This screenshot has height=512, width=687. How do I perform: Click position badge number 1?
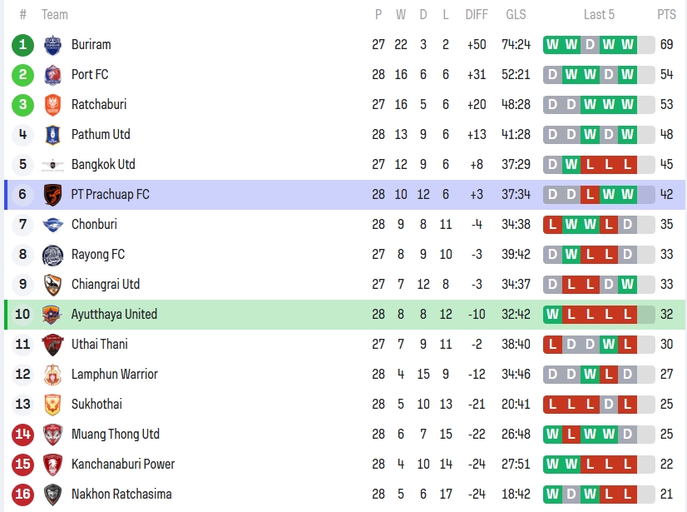(x=23, y=45)
